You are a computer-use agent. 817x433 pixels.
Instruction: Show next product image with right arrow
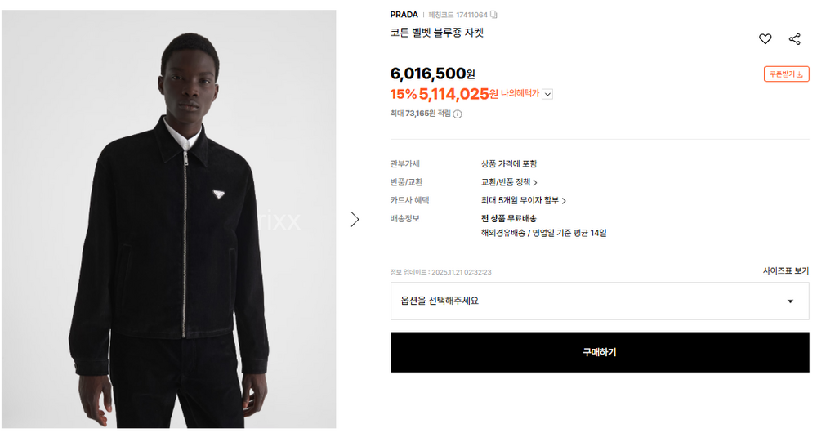tap(355, 219)
